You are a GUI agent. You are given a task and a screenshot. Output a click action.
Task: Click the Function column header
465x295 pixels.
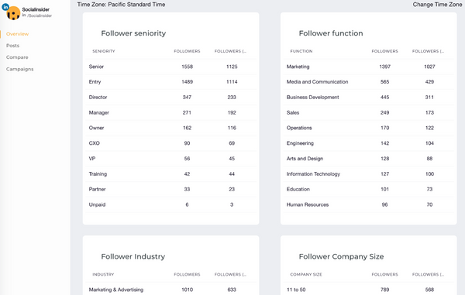point(301,51)
